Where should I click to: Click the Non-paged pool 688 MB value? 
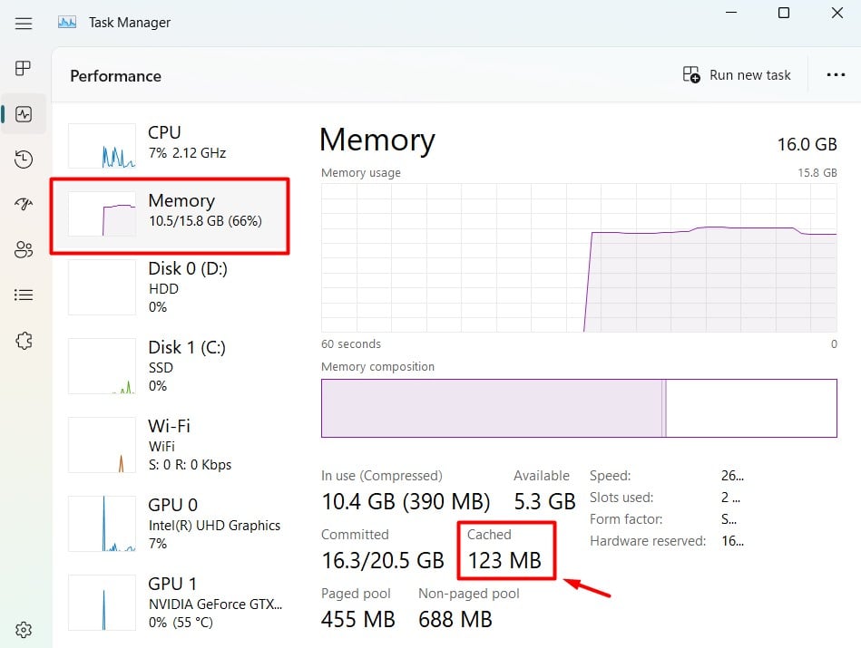coord(455,620)
